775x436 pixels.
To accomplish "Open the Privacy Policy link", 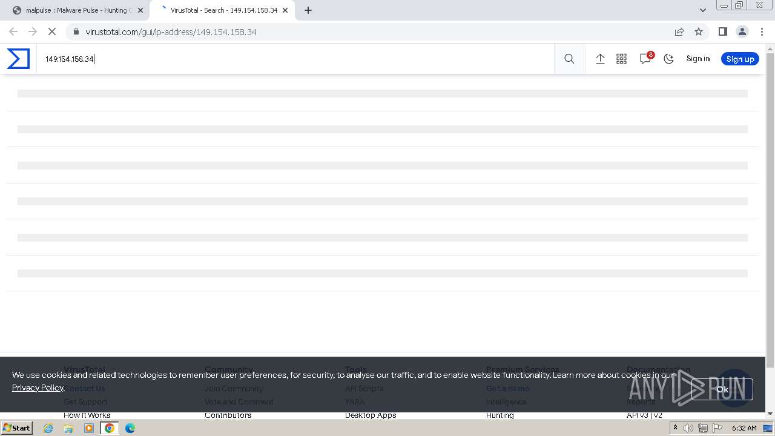I will [38, 388].
